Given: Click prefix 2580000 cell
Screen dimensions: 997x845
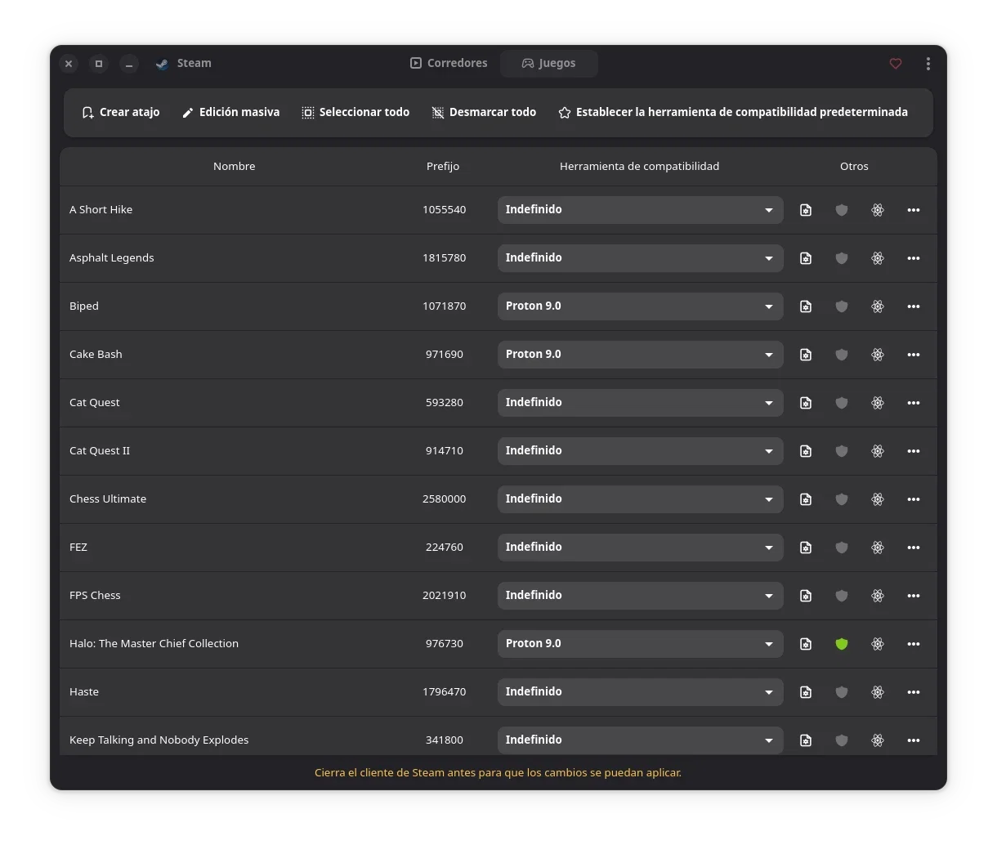Looking at the screenshot, I should point(445,499).
